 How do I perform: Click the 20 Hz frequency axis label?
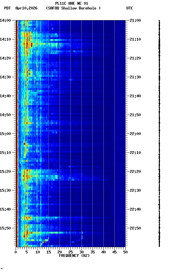pyautogui.click(x=60, y=252)
